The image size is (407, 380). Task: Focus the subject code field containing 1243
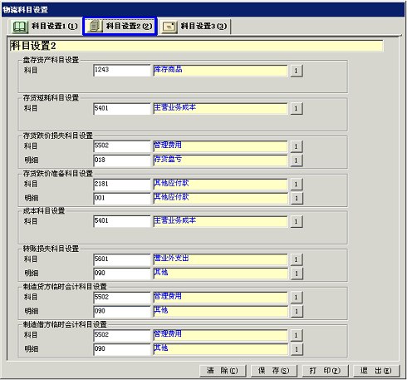(122, 71)
